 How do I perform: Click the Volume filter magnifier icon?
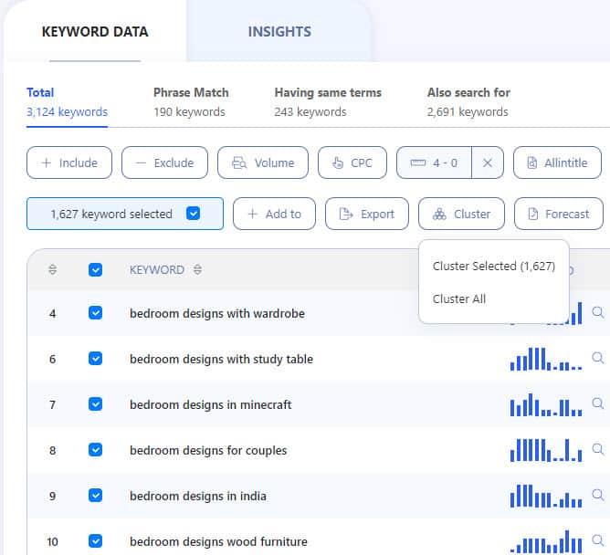point(239,162)
